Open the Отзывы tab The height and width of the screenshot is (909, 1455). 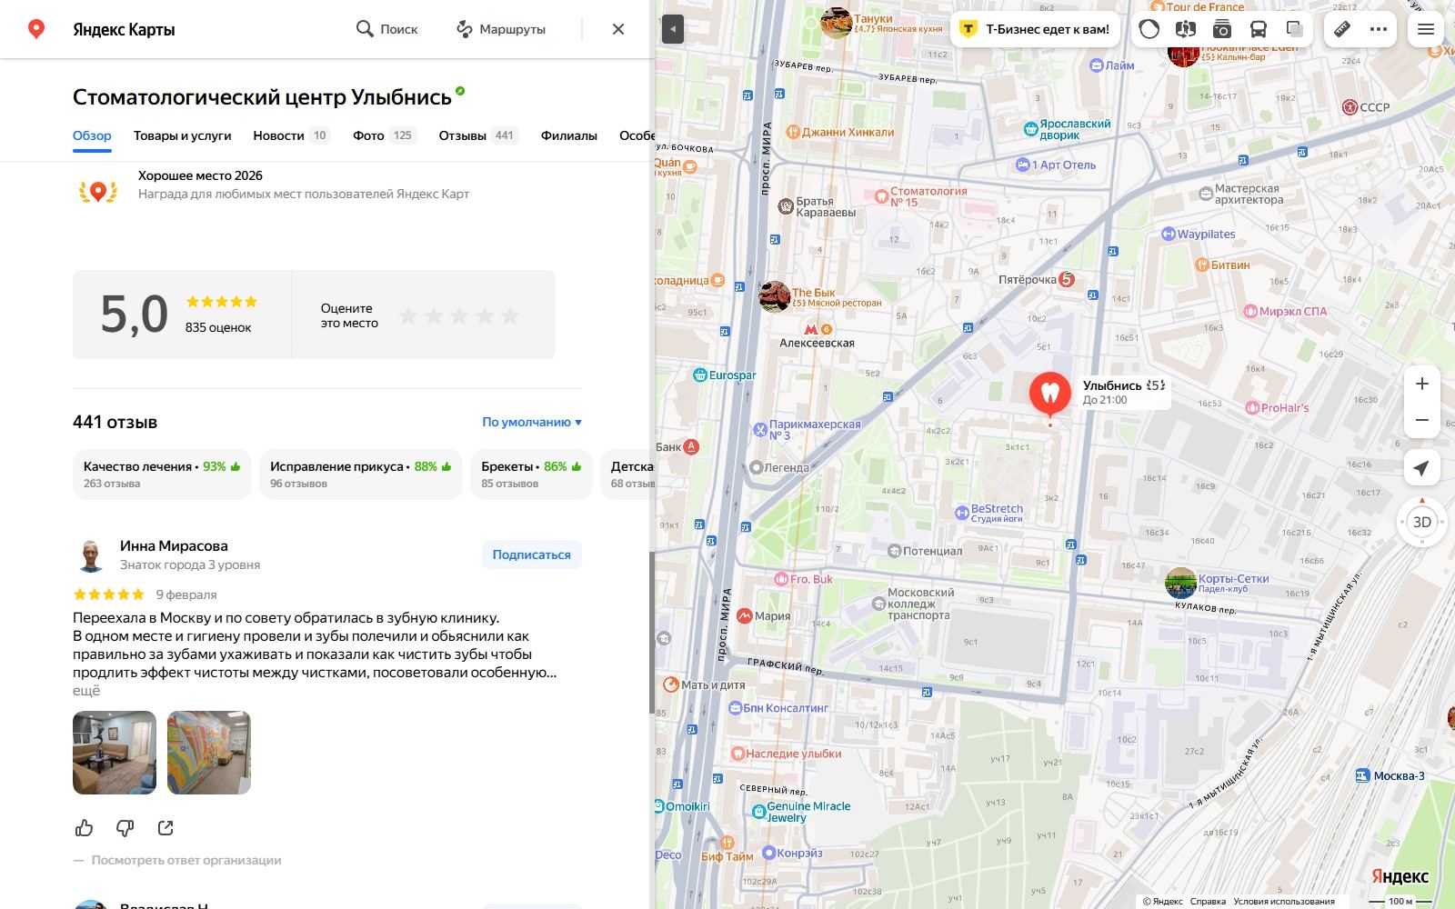point(478,135)
